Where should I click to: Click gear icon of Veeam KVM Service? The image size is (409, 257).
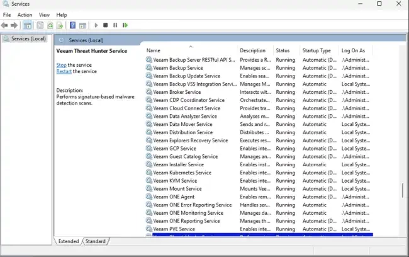tap(149, 181)
